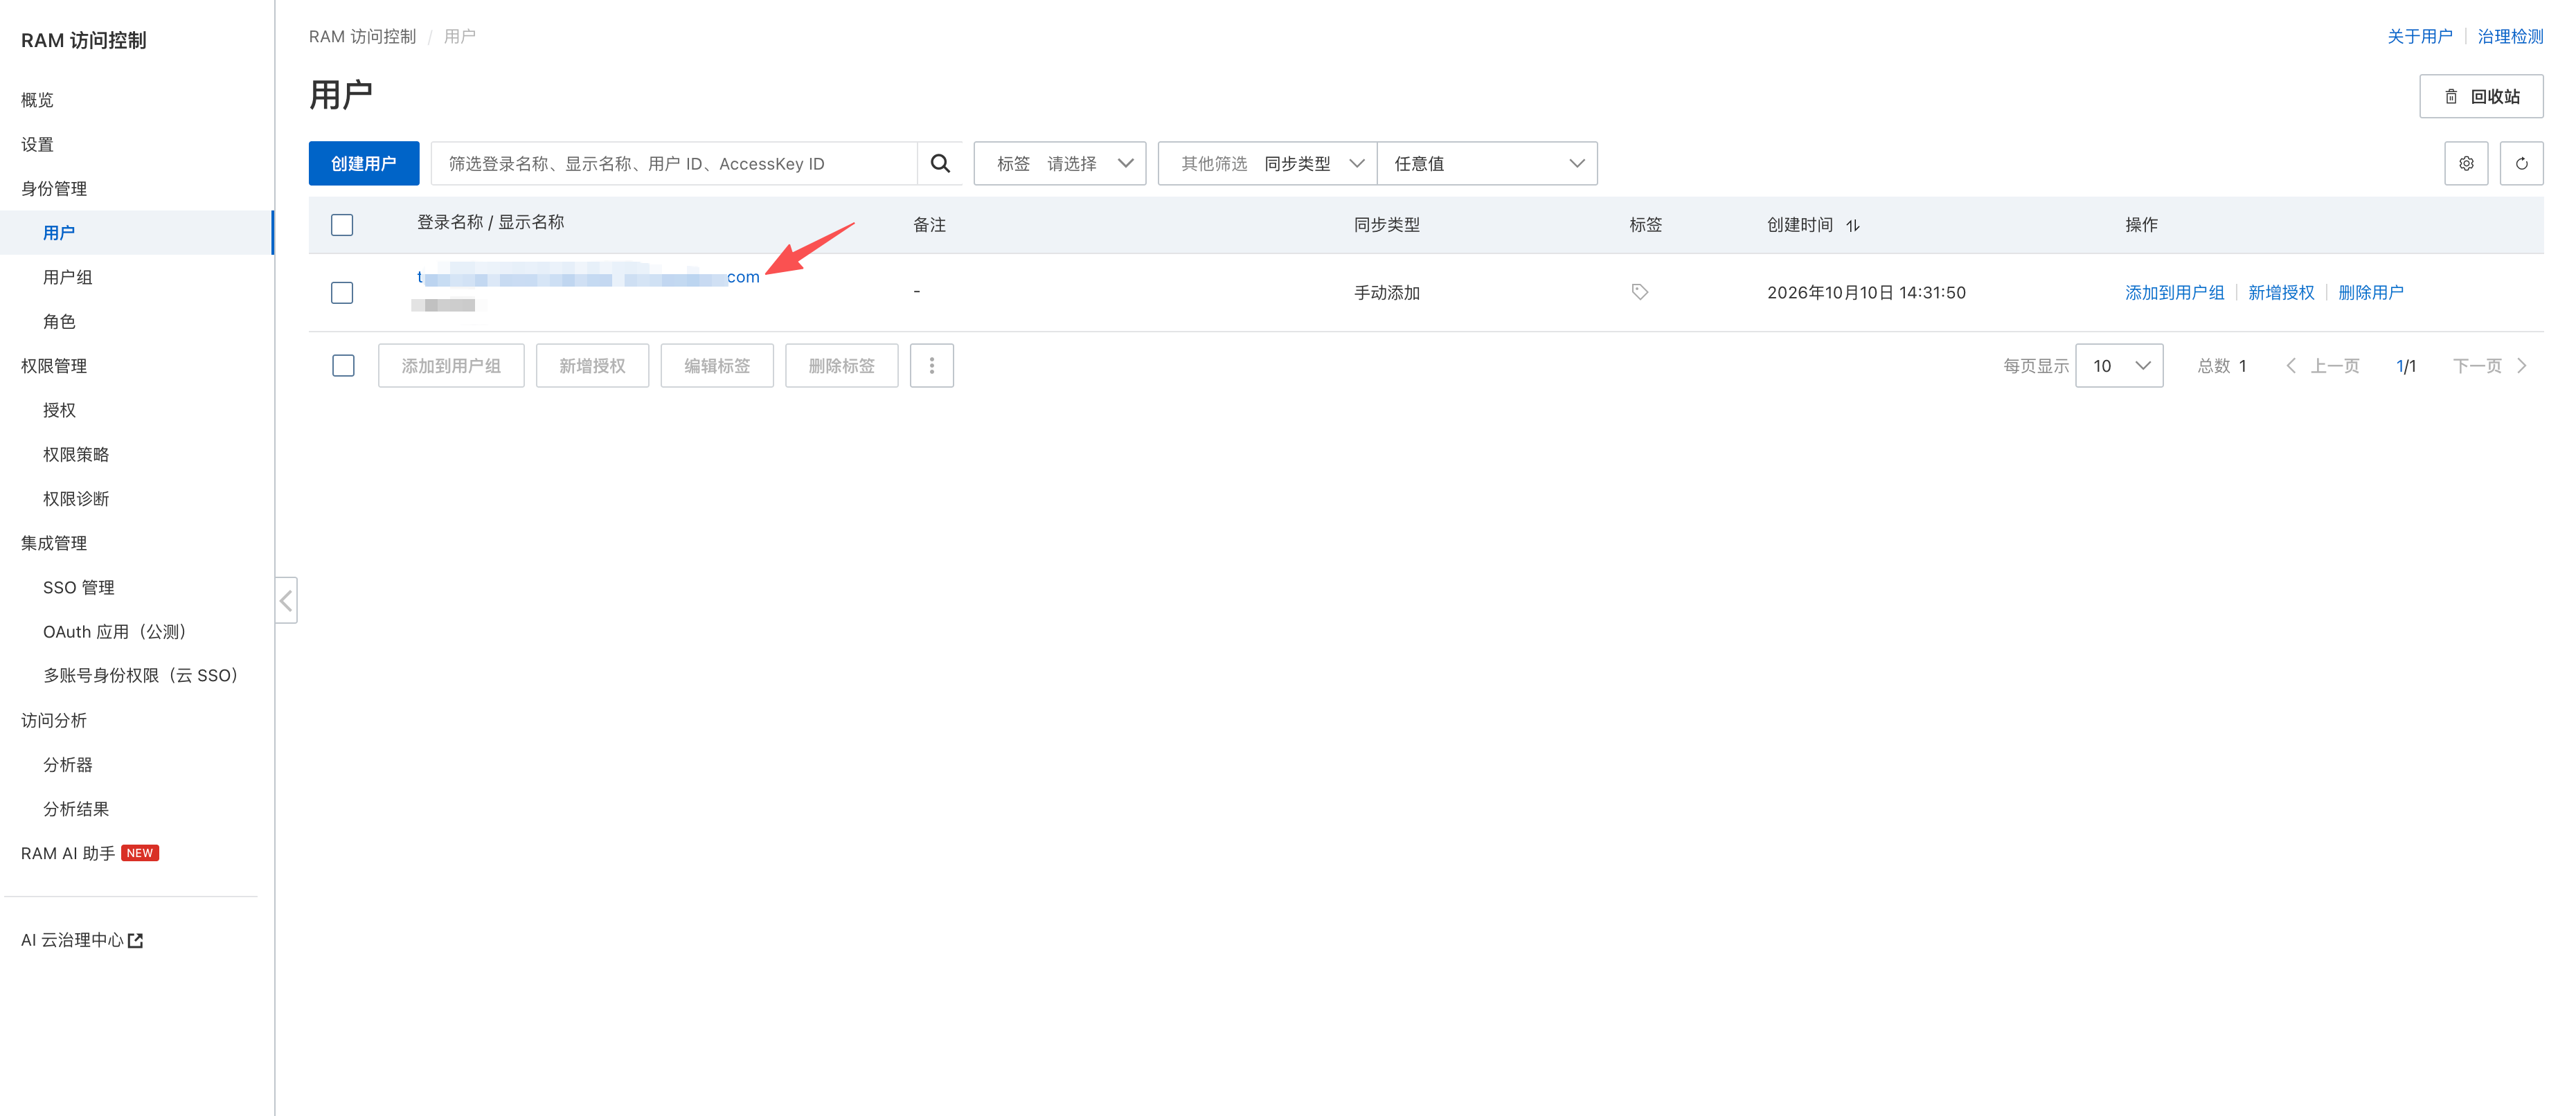Expand the 同步类型 filter dropdown
The width and height of the screenshot is (2576, 1116).
(1267, 163)
